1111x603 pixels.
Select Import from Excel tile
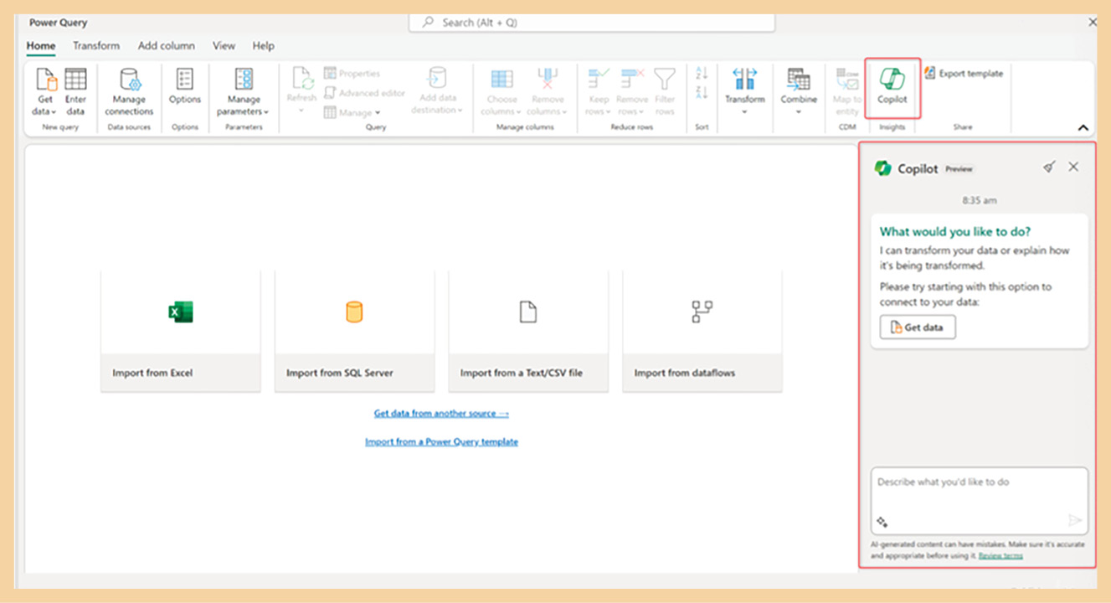click(181, 331)
